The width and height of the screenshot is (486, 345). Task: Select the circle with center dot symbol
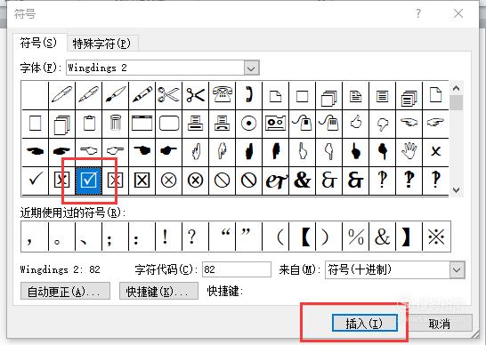pos(248,124)
